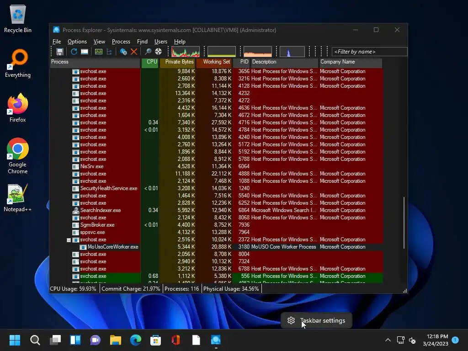Collapse the svchost.exe PID 2372 tree node

click(x=69, y=240)
